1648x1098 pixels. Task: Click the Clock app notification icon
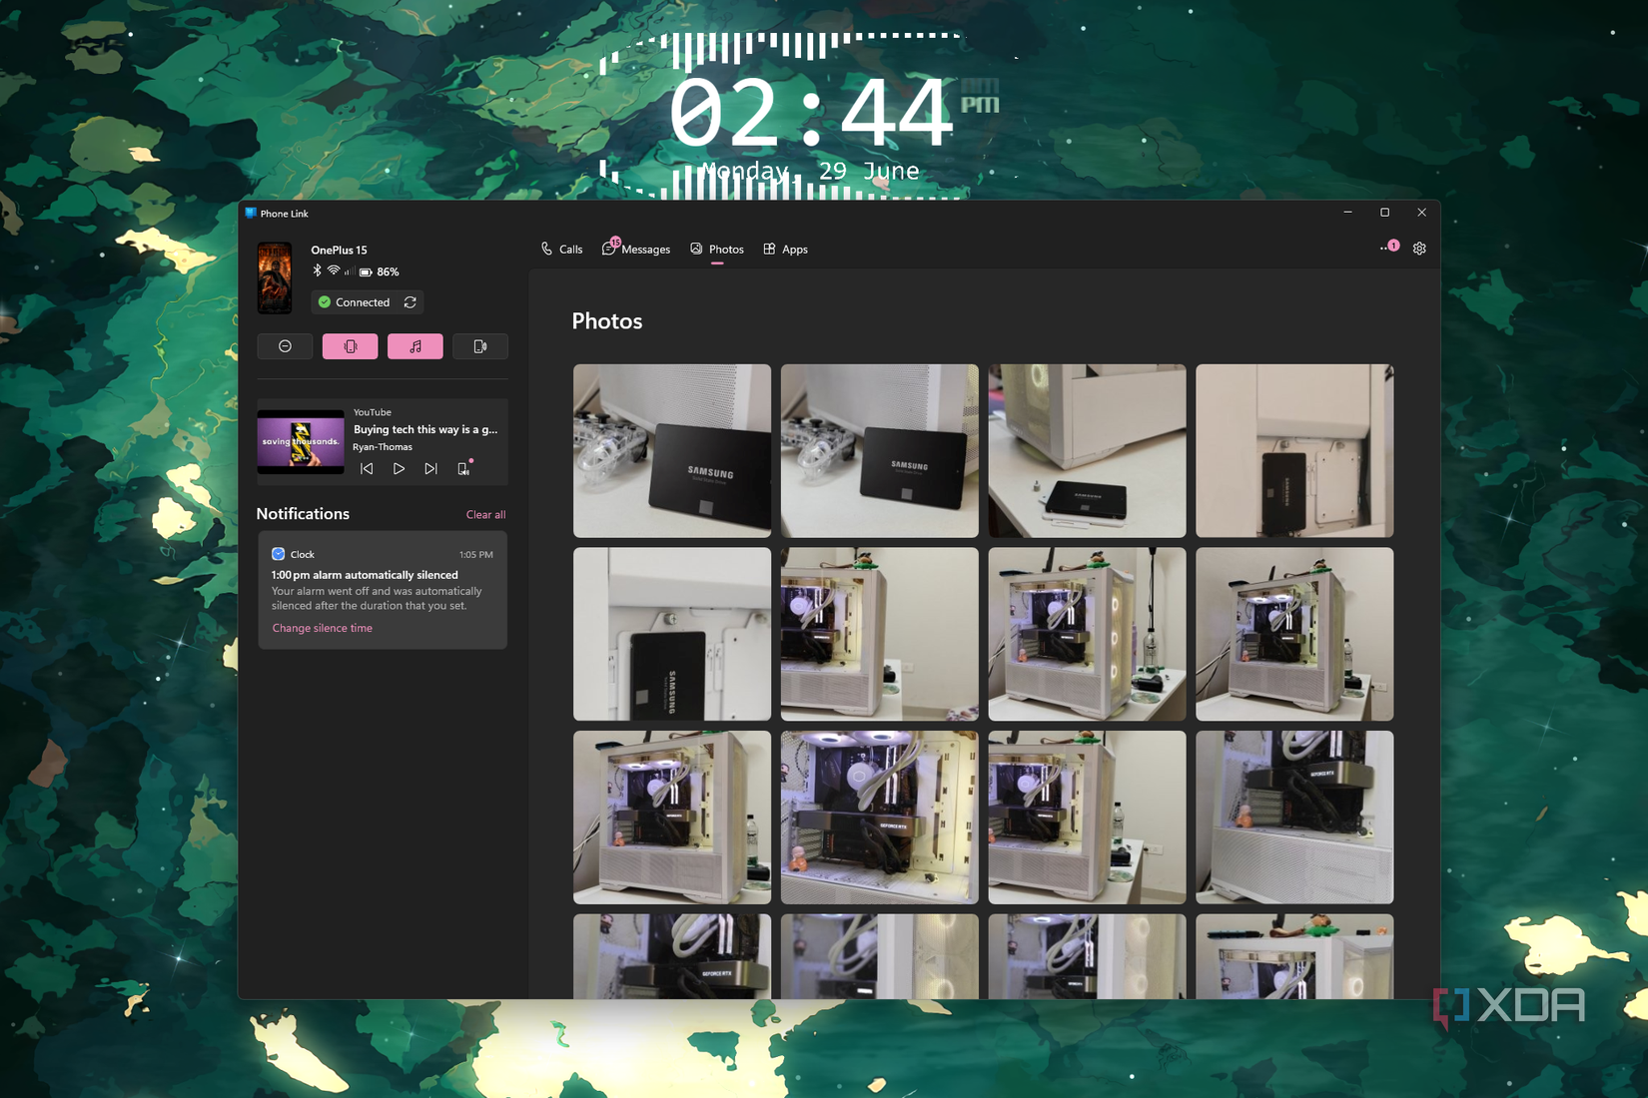pyautogui.click(x=279, y=554)
